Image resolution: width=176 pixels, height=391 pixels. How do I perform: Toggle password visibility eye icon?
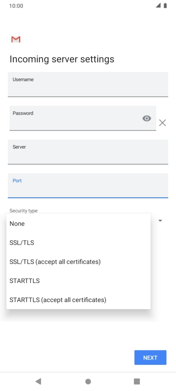146,119
